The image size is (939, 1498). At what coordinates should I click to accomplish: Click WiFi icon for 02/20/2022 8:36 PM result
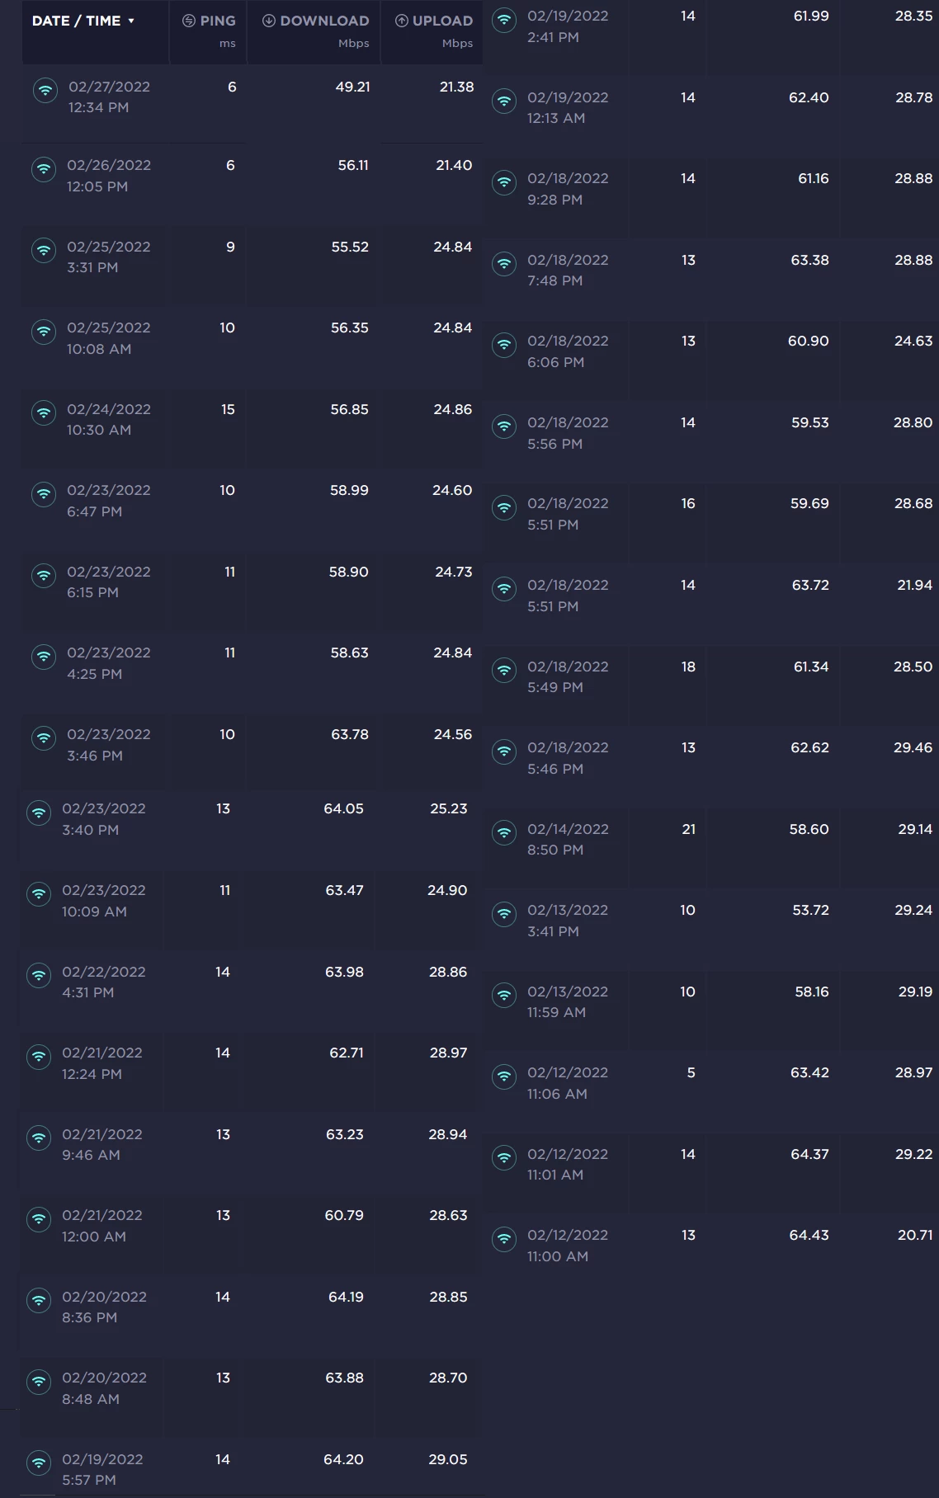(x=39, y=1300)
